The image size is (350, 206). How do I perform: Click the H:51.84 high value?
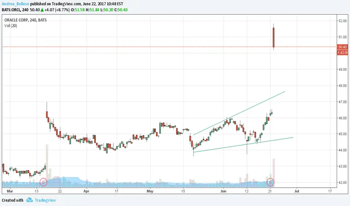92,10
